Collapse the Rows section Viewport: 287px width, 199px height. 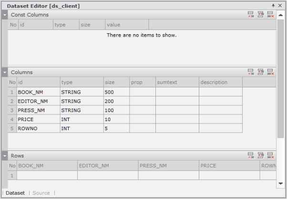click(x=5, y=155)
